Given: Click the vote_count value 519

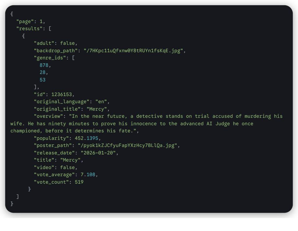Looking at the screenshot, I should (x=79, y=182).
